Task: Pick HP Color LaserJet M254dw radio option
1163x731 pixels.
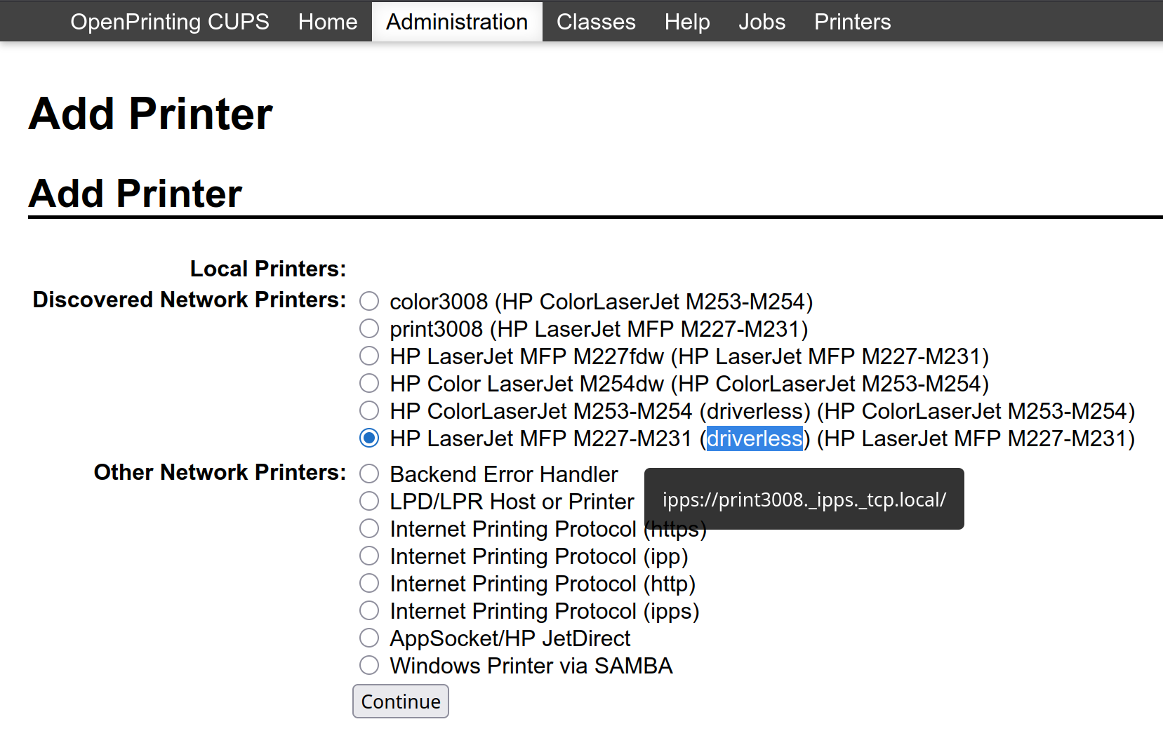Action: (369, 384)
